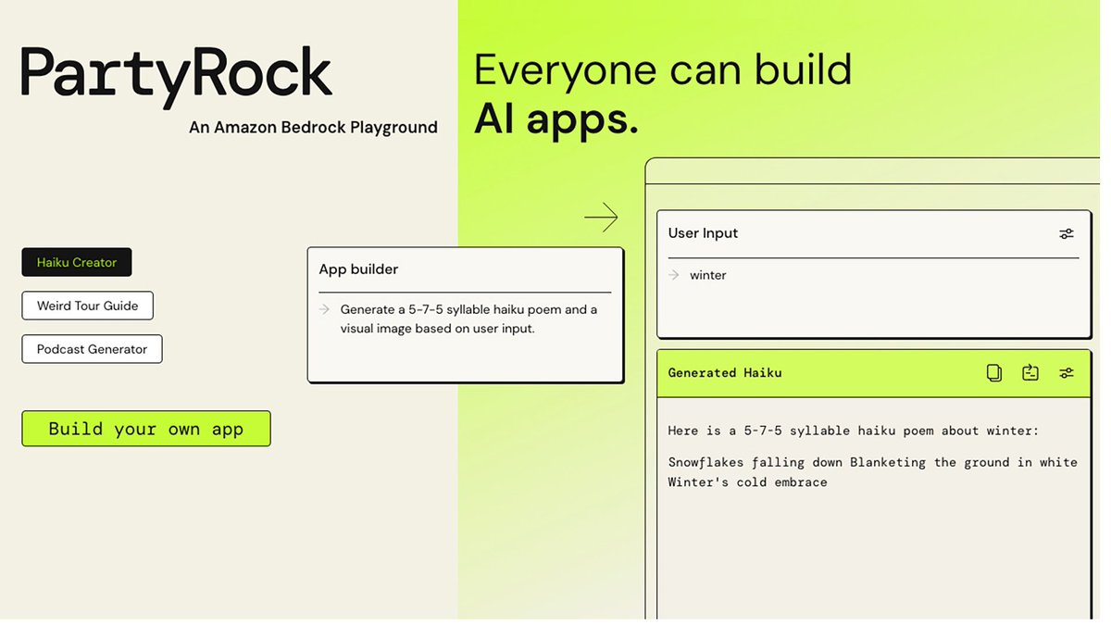The height and width of the screenshot is (625, 1111).
Task: Click the App builder prompt text
Action: coord(468,319)
